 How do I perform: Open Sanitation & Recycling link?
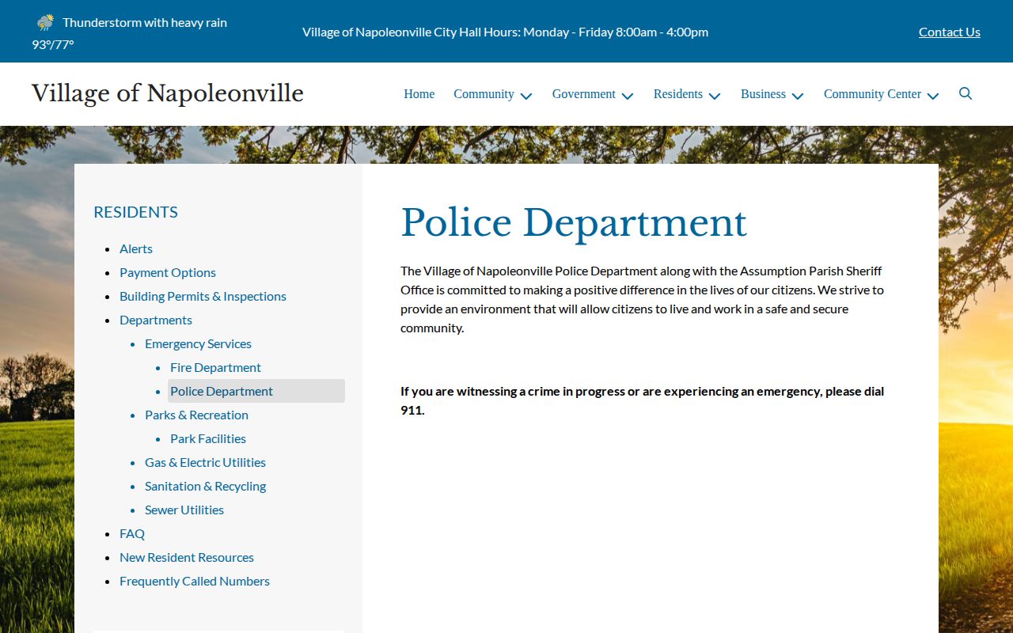click(205, 486)
